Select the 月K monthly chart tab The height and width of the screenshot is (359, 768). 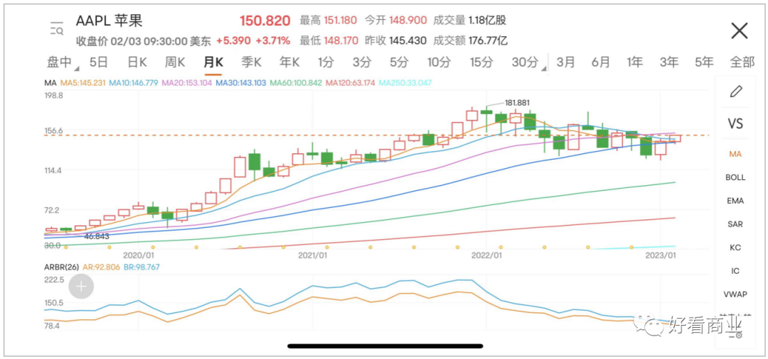pyautogui.click(x=213, y=62)
